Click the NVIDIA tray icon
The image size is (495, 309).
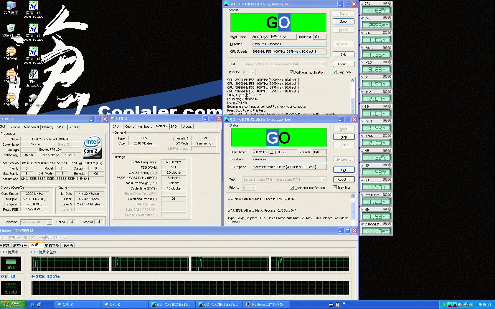click(471, 305)
